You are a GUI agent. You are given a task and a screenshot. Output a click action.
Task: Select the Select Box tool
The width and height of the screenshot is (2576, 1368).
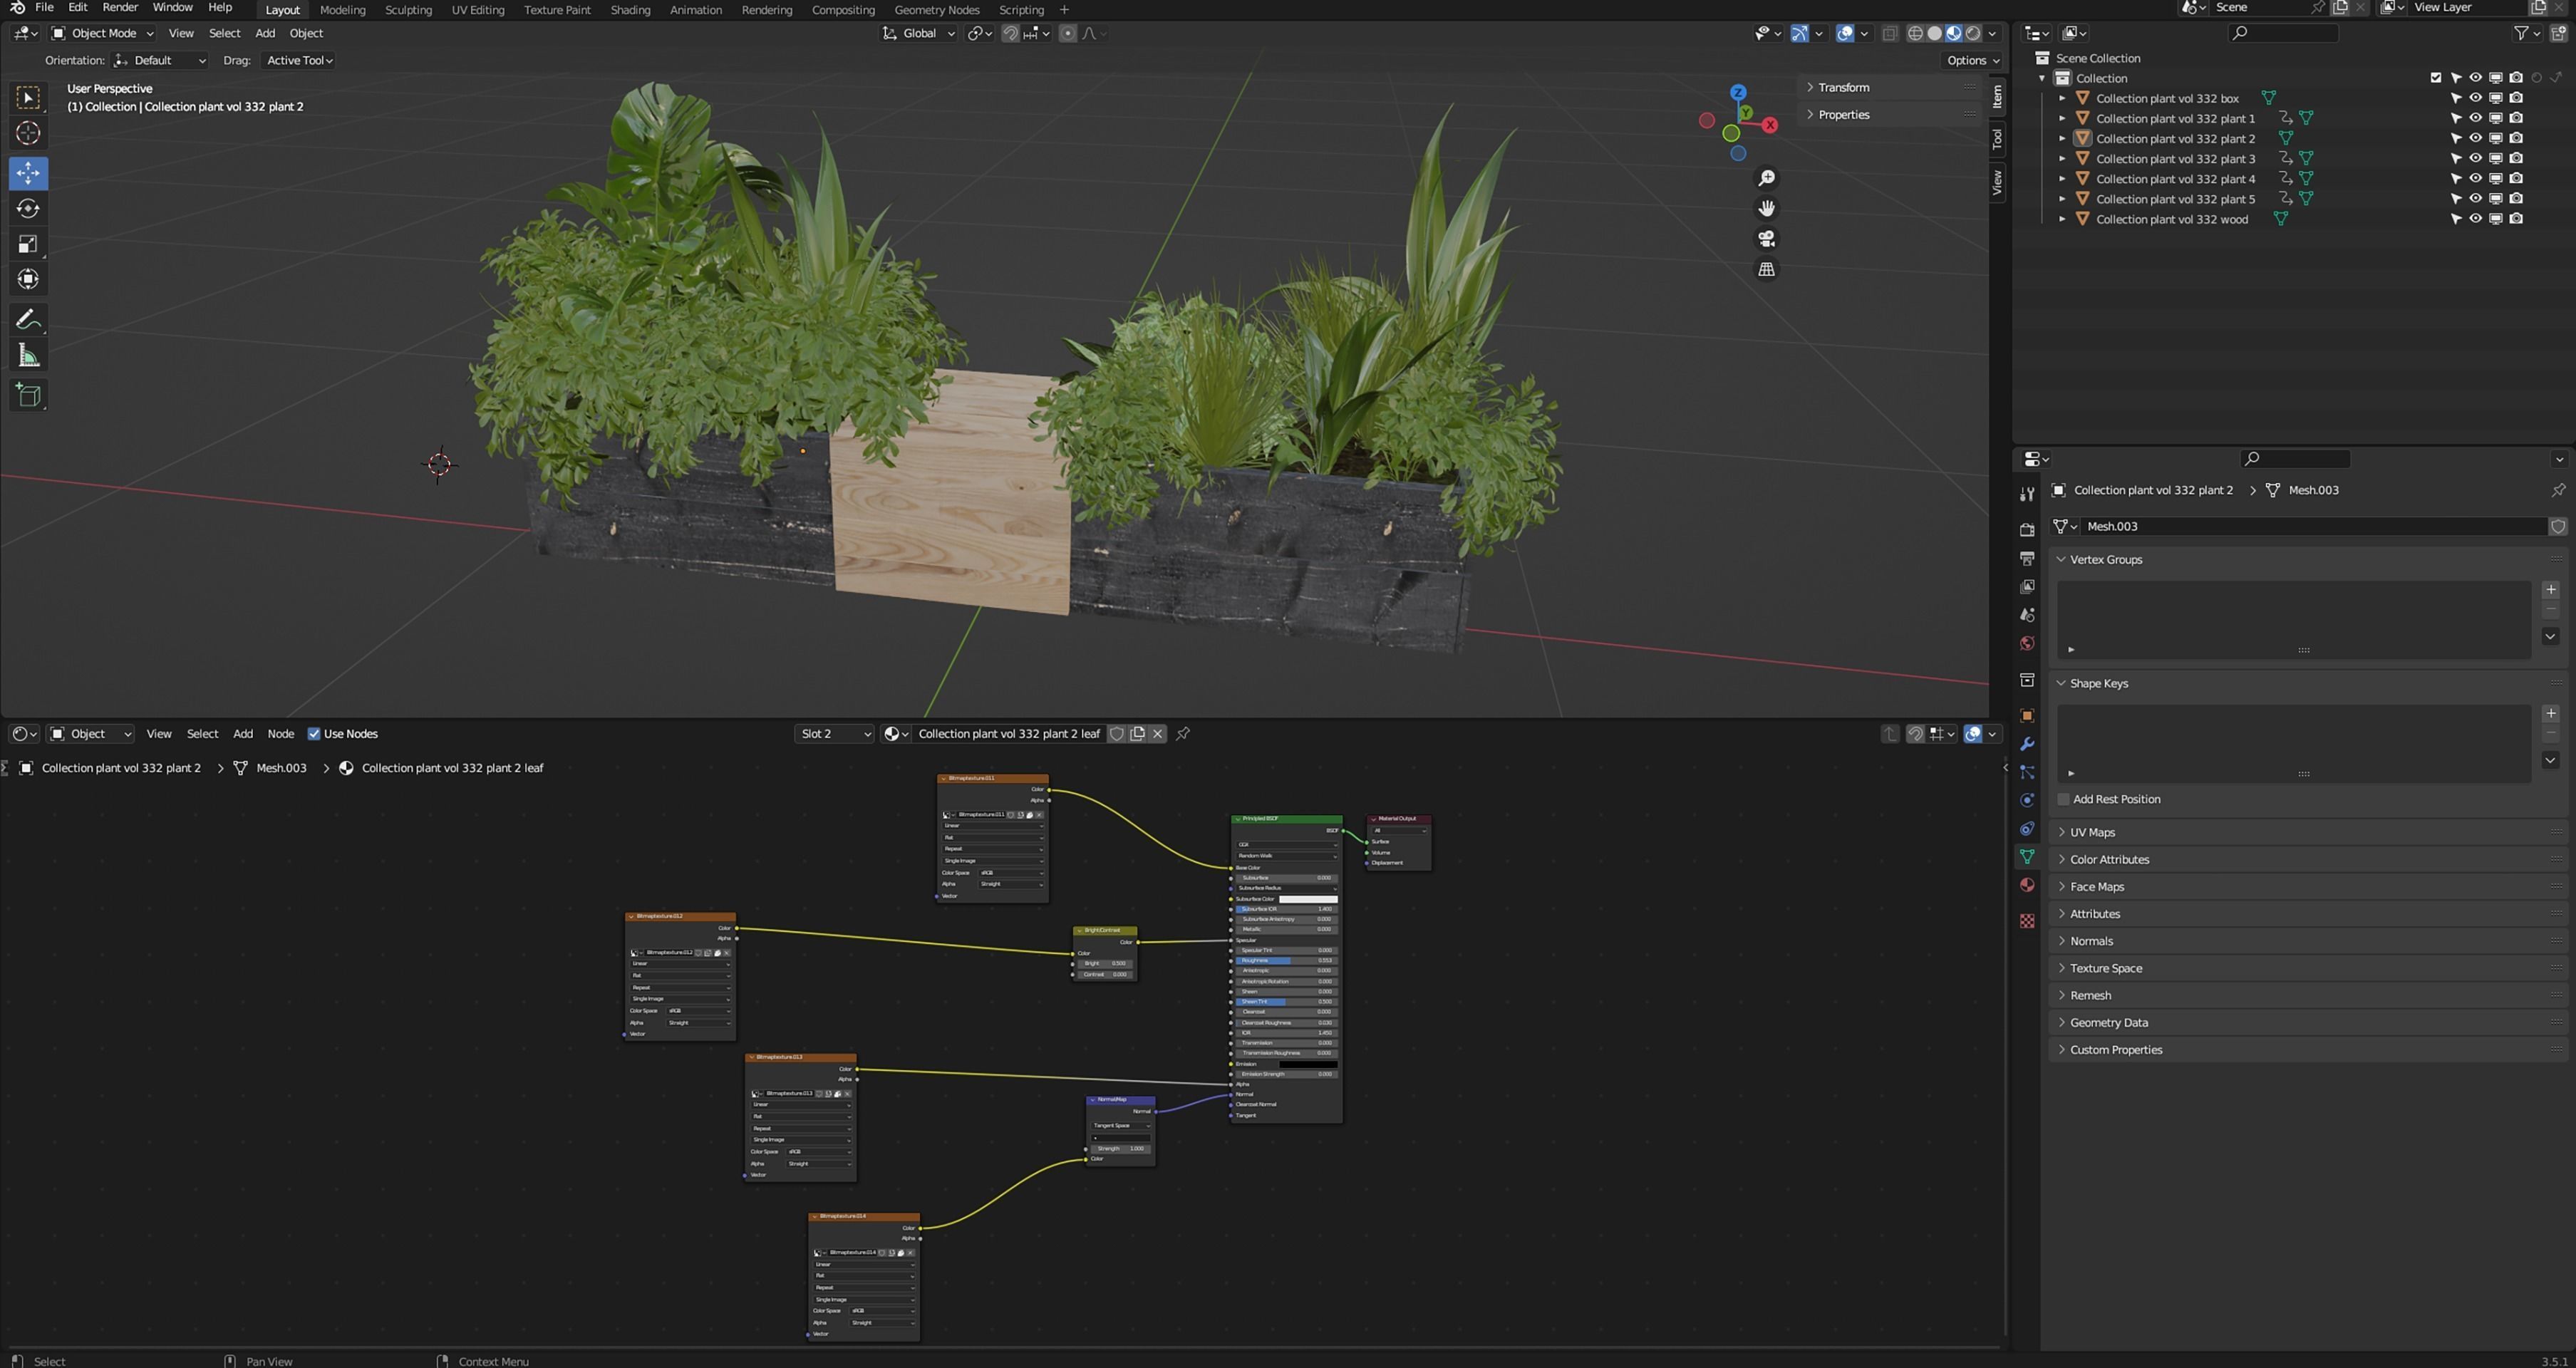pos(28,97)
